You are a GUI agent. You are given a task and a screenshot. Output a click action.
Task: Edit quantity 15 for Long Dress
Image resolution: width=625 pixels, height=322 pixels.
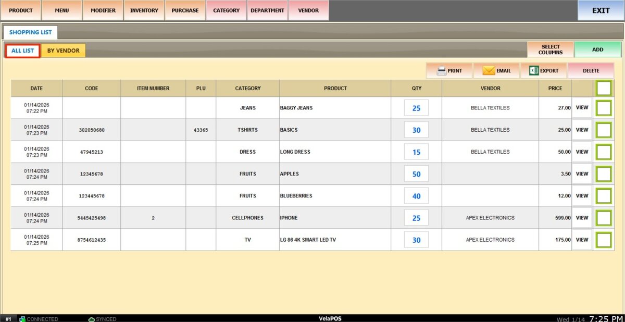417,152
